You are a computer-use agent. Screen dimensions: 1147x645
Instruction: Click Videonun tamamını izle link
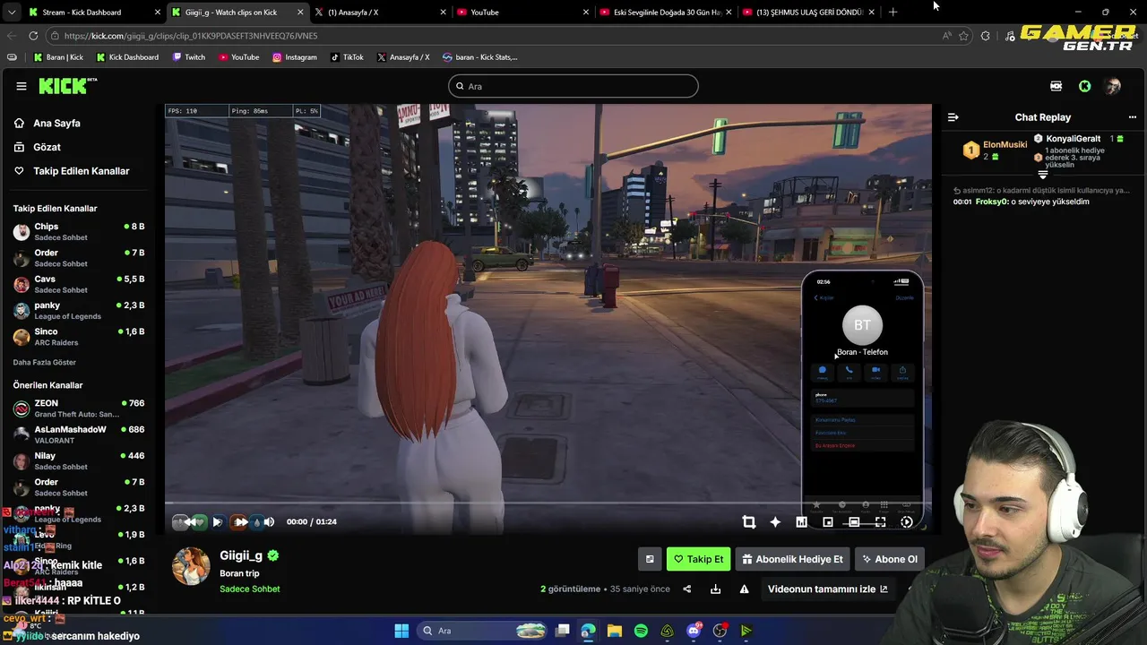(x=828, y=589)
